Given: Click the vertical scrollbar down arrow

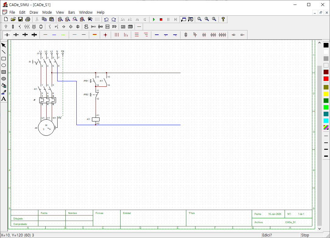Looking at the screenshot, I should (319, 229).
